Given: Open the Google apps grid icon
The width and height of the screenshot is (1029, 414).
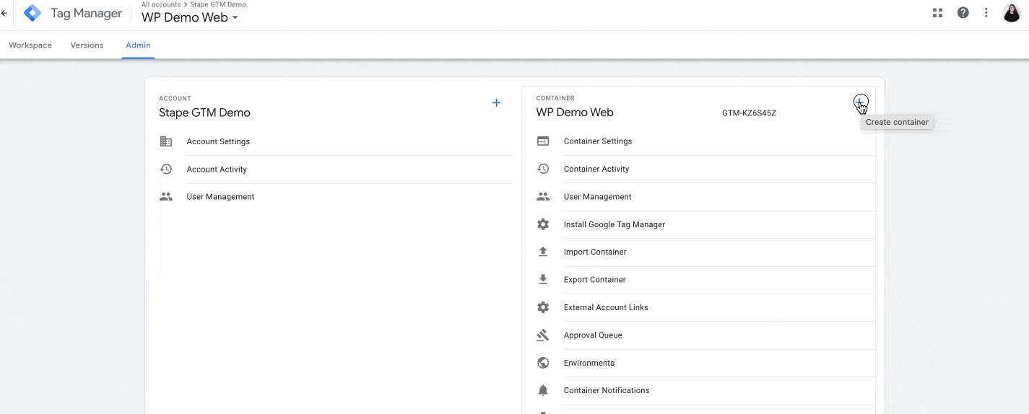Looking at the screenshot, I should coord(937,12).
